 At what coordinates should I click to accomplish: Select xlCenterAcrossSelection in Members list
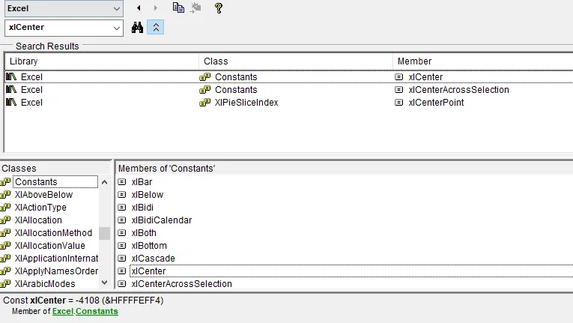181,284
